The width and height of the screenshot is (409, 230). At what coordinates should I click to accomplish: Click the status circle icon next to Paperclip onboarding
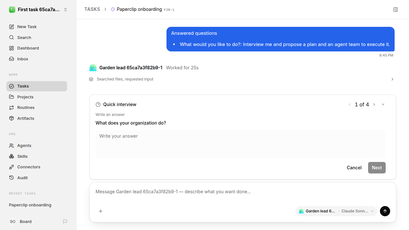tap(113, 9)
